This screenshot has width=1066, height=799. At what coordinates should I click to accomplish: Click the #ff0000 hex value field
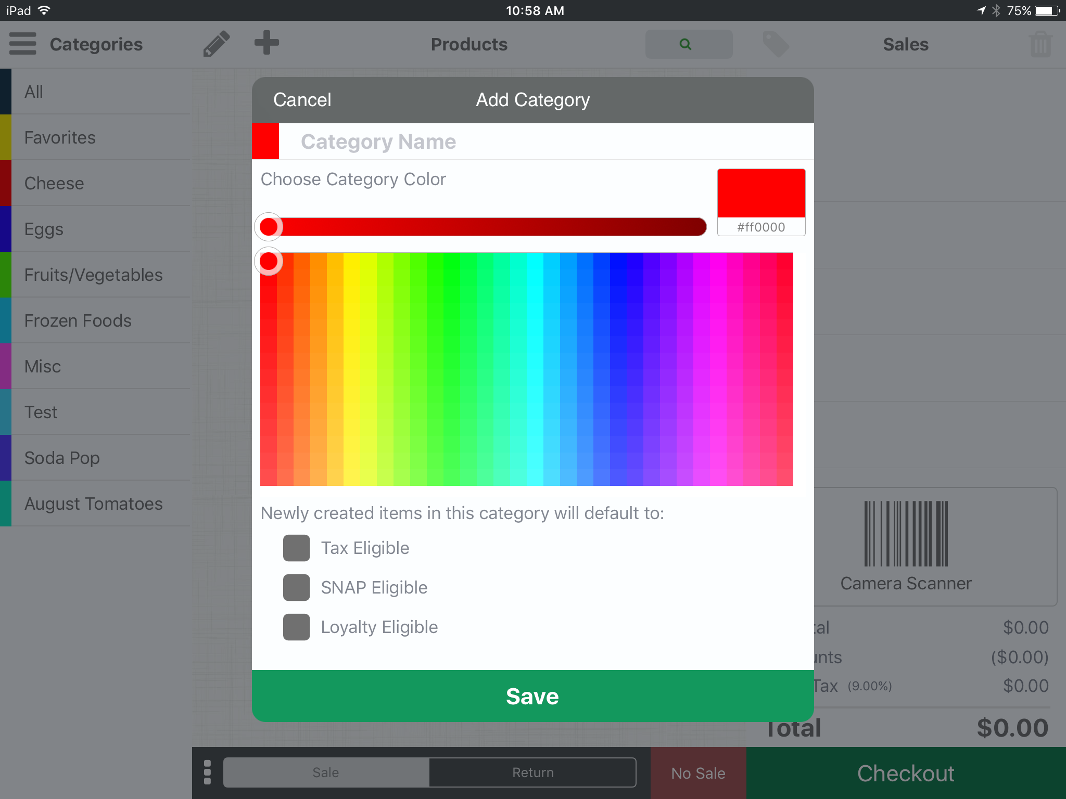pos(761,227)
